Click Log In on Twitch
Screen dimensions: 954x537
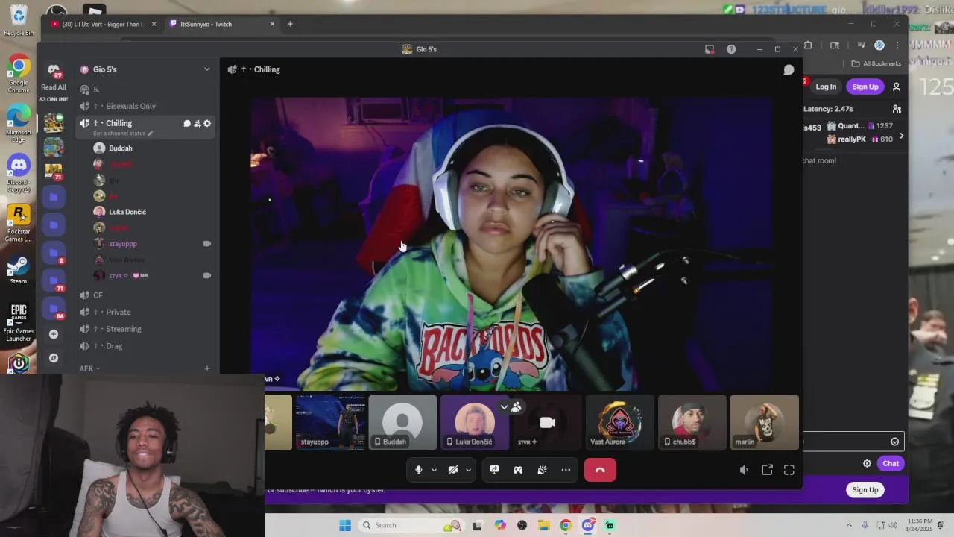(x=826, y=87)
